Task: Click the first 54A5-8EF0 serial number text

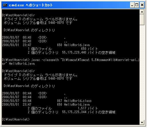Action: [x=56, y=23]
